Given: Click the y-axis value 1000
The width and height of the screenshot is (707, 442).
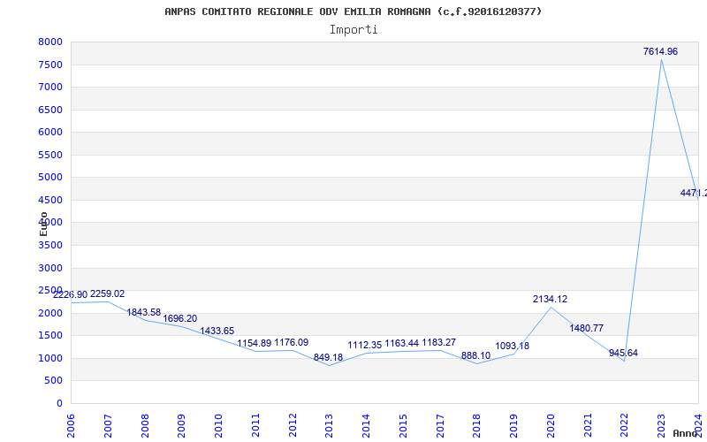Looking at the screenshot, I should (50, 359).
